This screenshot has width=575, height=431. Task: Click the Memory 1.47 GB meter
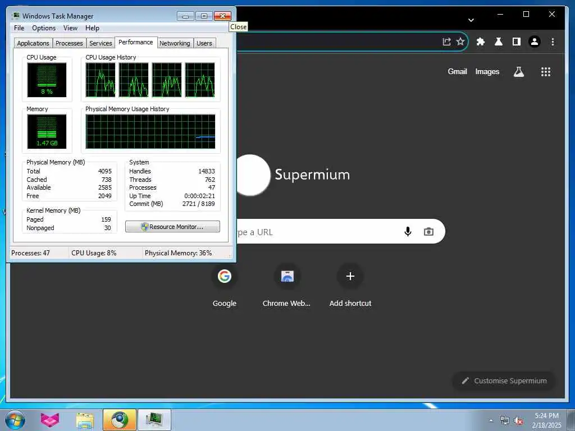[x=47, y=131]
